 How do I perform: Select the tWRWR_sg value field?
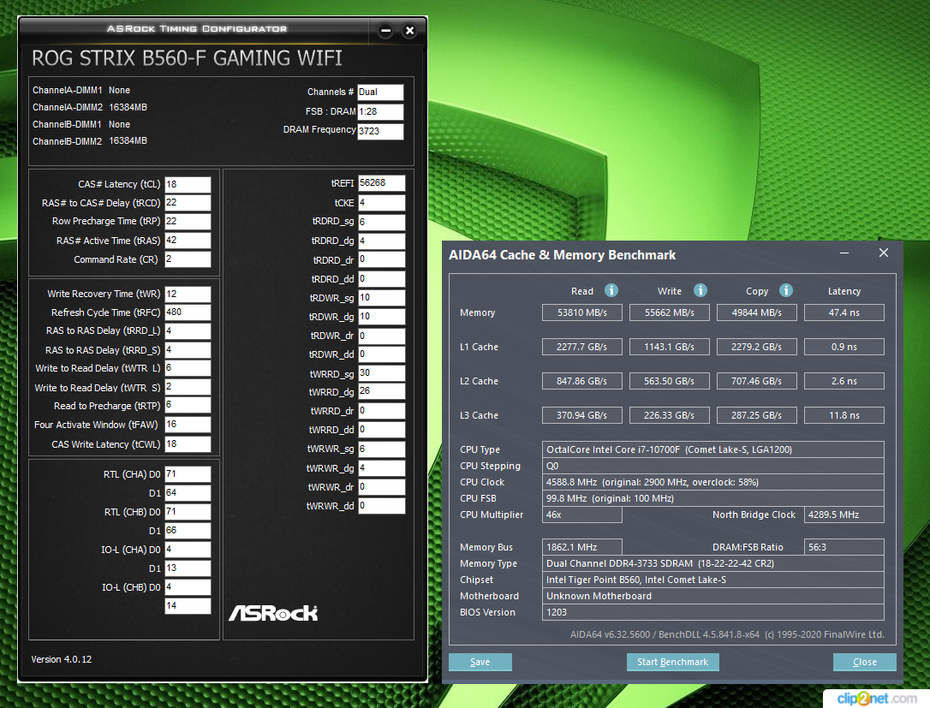pos(381,449)
